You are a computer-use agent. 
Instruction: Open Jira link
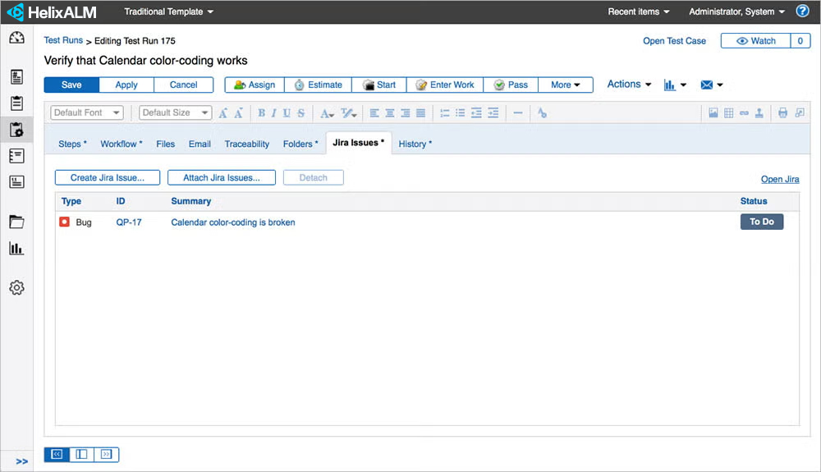[x=780, y=179]
